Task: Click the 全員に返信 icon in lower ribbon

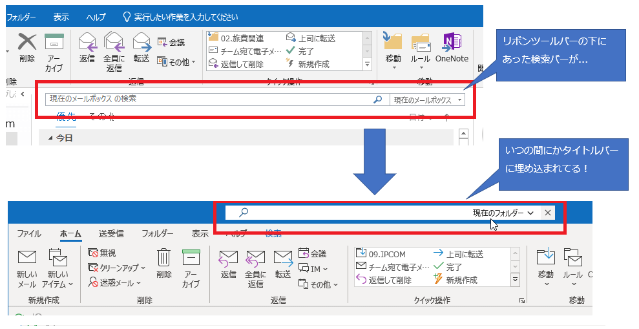Action: pyautogui.click(x=255, y=259)
